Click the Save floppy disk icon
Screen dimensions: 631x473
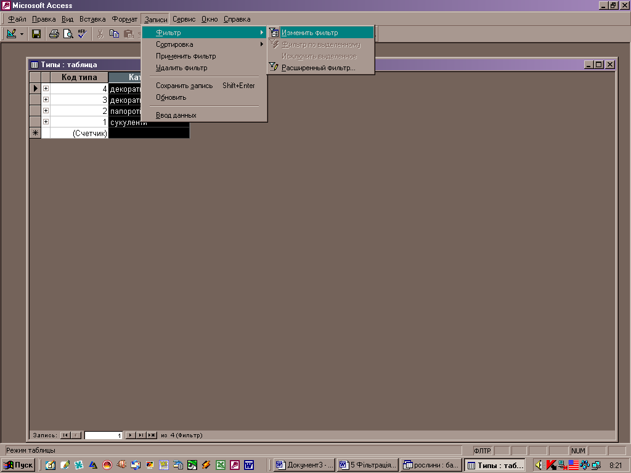(x=36, y=34)
